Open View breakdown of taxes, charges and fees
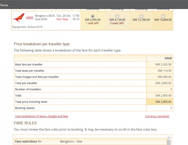This screenshot has width=188, height=145. click(41, 116)
